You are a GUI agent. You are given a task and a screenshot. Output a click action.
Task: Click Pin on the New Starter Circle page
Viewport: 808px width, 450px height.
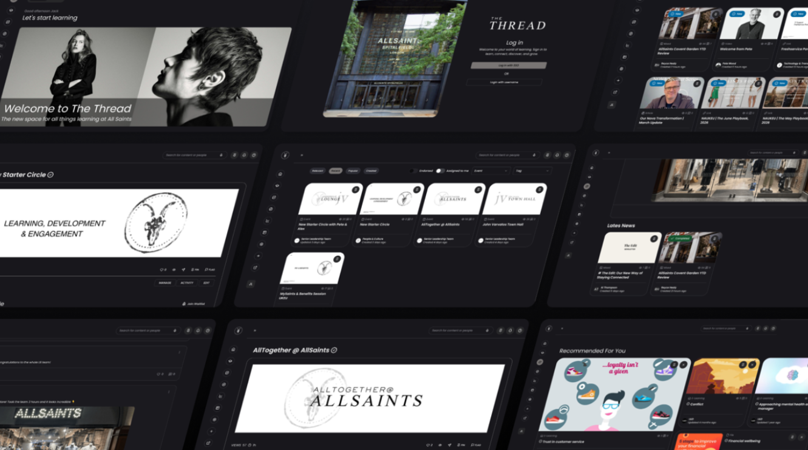pos(195,269)
